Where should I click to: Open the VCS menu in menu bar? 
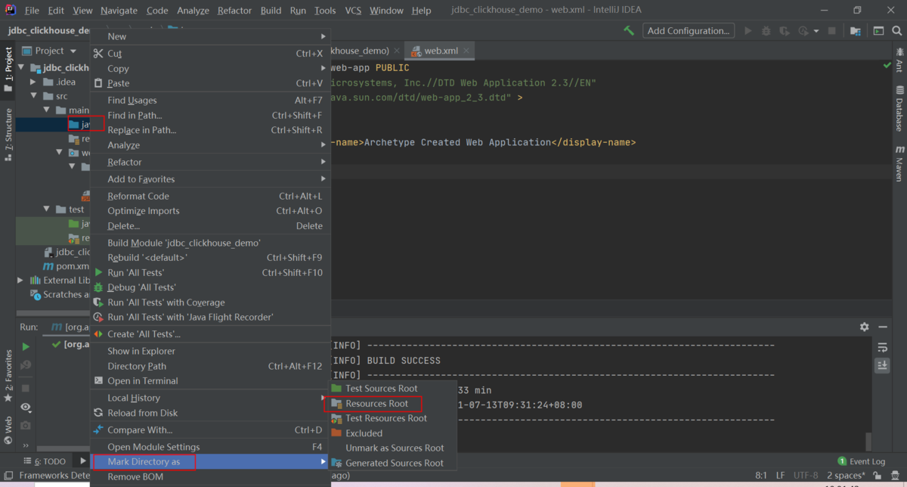353,11
